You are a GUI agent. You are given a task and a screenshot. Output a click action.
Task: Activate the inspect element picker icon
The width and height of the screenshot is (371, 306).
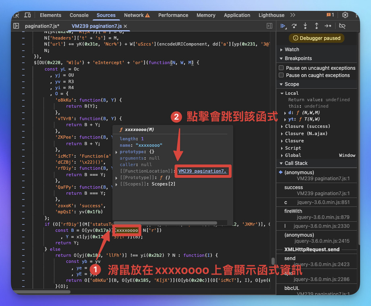click(x=16, y=15)
